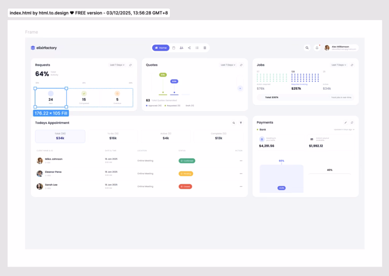Open the list view icon in navigation
The width and height of the screenshot is (389, 276).
[x=197, y=48]
